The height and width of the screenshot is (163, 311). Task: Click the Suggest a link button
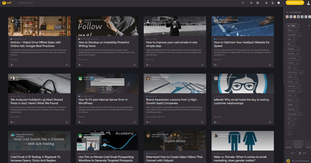click(295, 3)
